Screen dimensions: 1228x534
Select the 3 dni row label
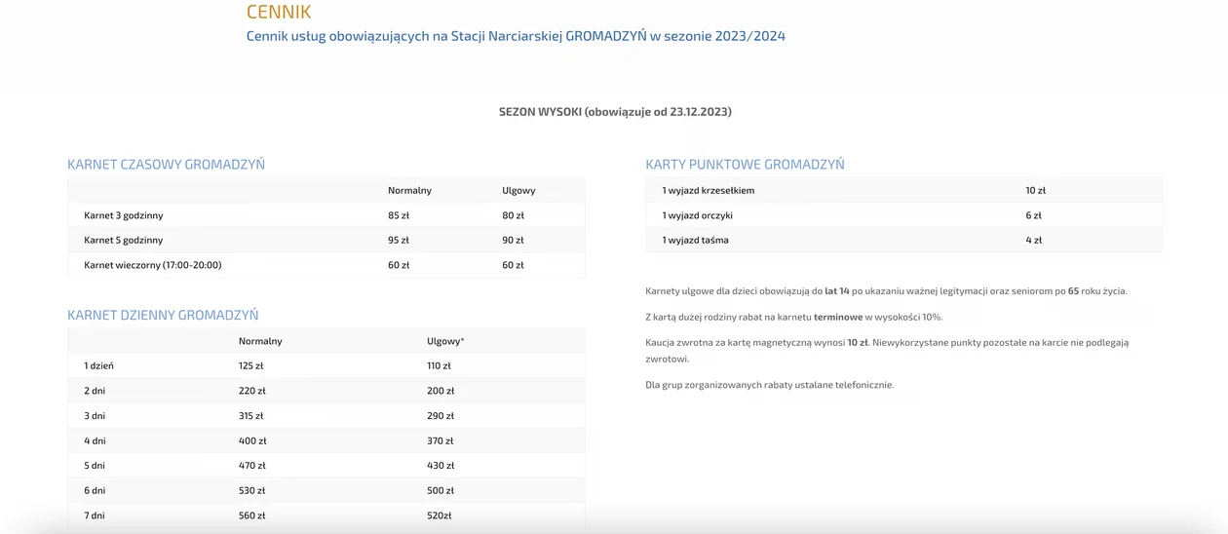pyautogui.click(x=95, y=415)
